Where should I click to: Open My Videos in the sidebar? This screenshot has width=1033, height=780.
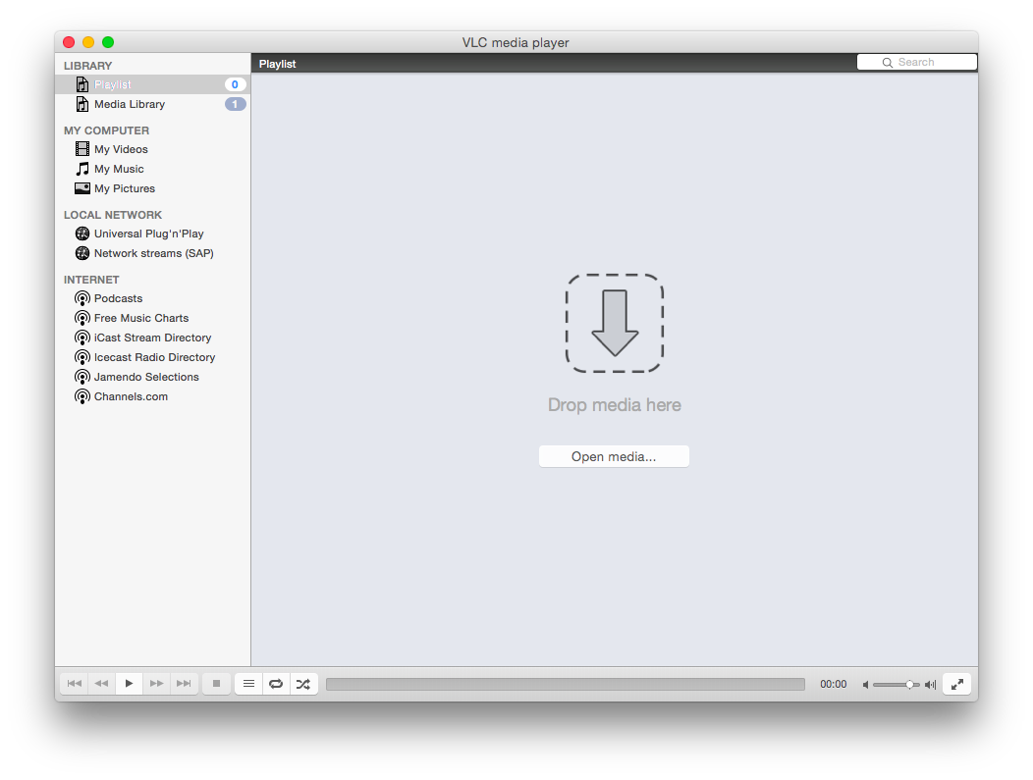click(152, 149)
